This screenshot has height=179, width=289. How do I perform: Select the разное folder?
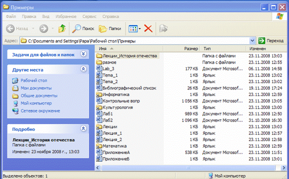pyautogui.click(x=106, y=62)
